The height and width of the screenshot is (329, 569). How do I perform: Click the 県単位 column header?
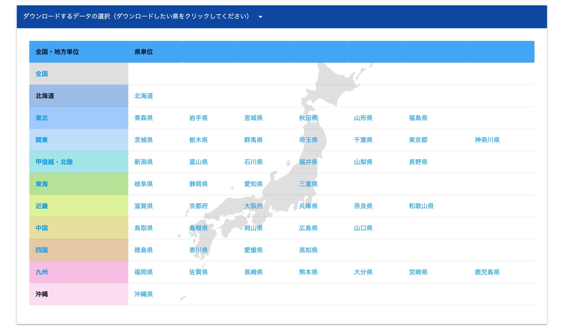144,52
